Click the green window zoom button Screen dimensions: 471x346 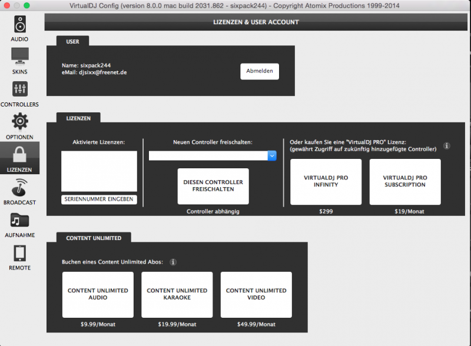[26, 5]
